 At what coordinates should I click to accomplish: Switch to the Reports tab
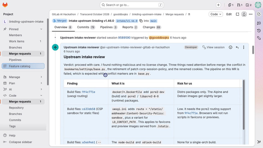tap(130, 27)
